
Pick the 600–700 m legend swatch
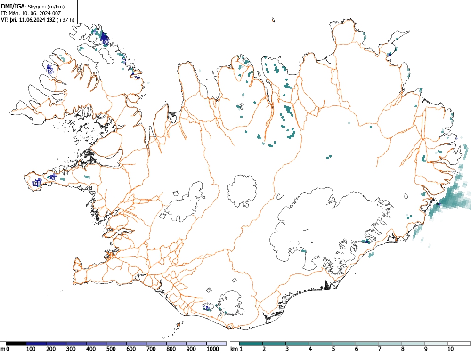click(137, 344)
